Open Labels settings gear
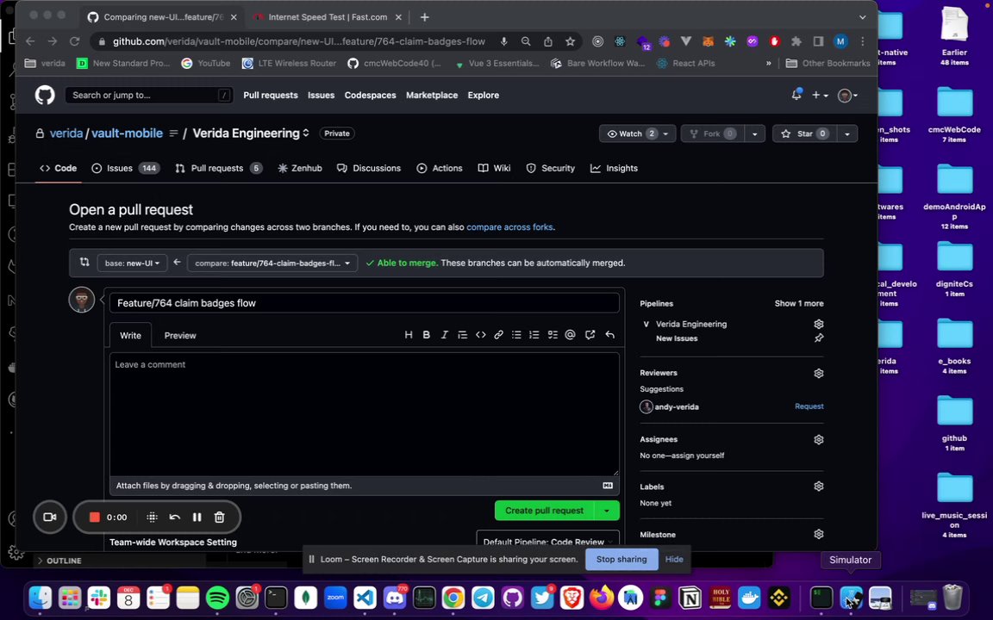 coord(819,487)
